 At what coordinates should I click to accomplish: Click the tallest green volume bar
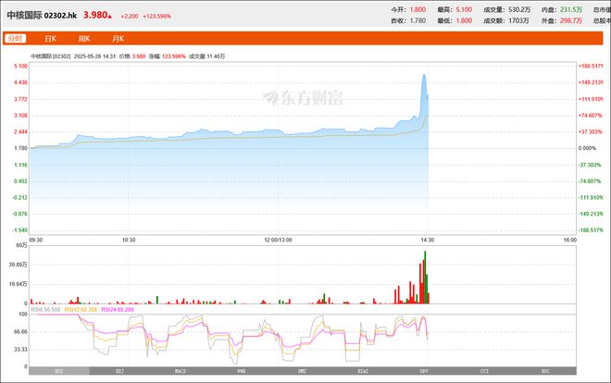pos(425,278)
